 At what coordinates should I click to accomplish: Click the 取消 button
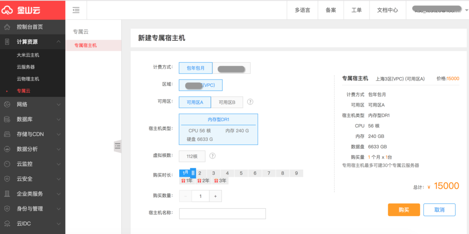tap(439, 210)
